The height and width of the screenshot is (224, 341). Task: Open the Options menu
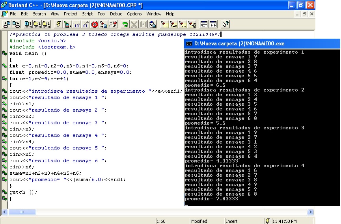pyautogui.click(x=134, y=14)
